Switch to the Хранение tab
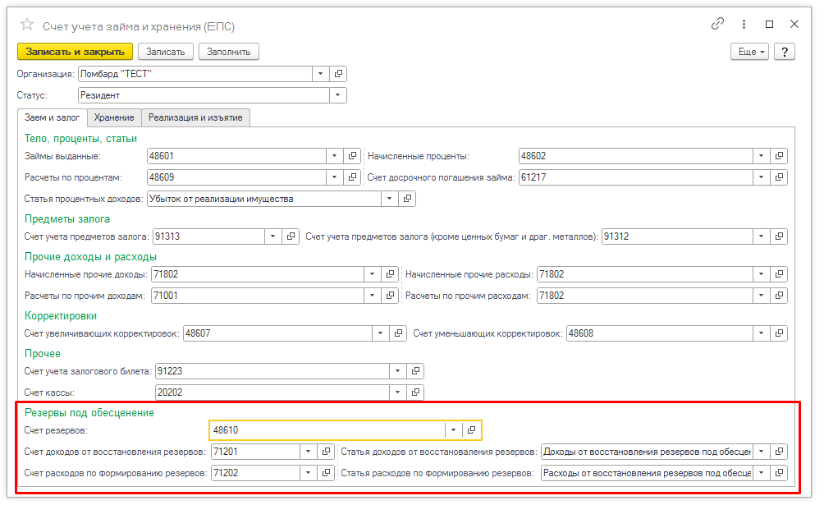This screenshot has height=505, width=824. pos(114,118)
